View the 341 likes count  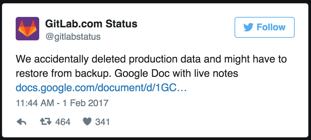102,122
